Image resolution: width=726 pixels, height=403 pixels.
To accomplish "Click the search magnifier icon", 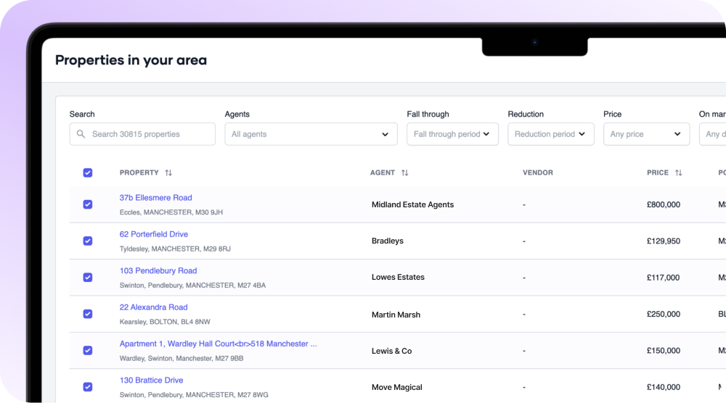I will point(81,134).
